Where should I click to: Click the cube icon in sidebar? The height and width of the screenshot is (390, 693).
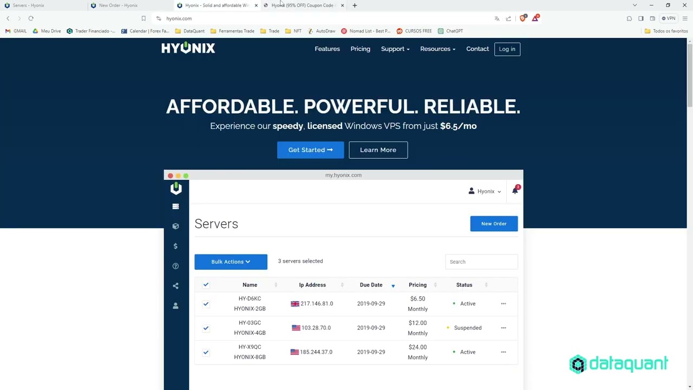pos(175,226)
